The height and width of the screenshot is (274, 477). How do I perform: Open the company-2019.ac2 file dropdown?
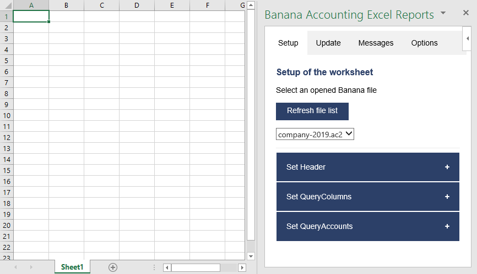coord(315,134)
